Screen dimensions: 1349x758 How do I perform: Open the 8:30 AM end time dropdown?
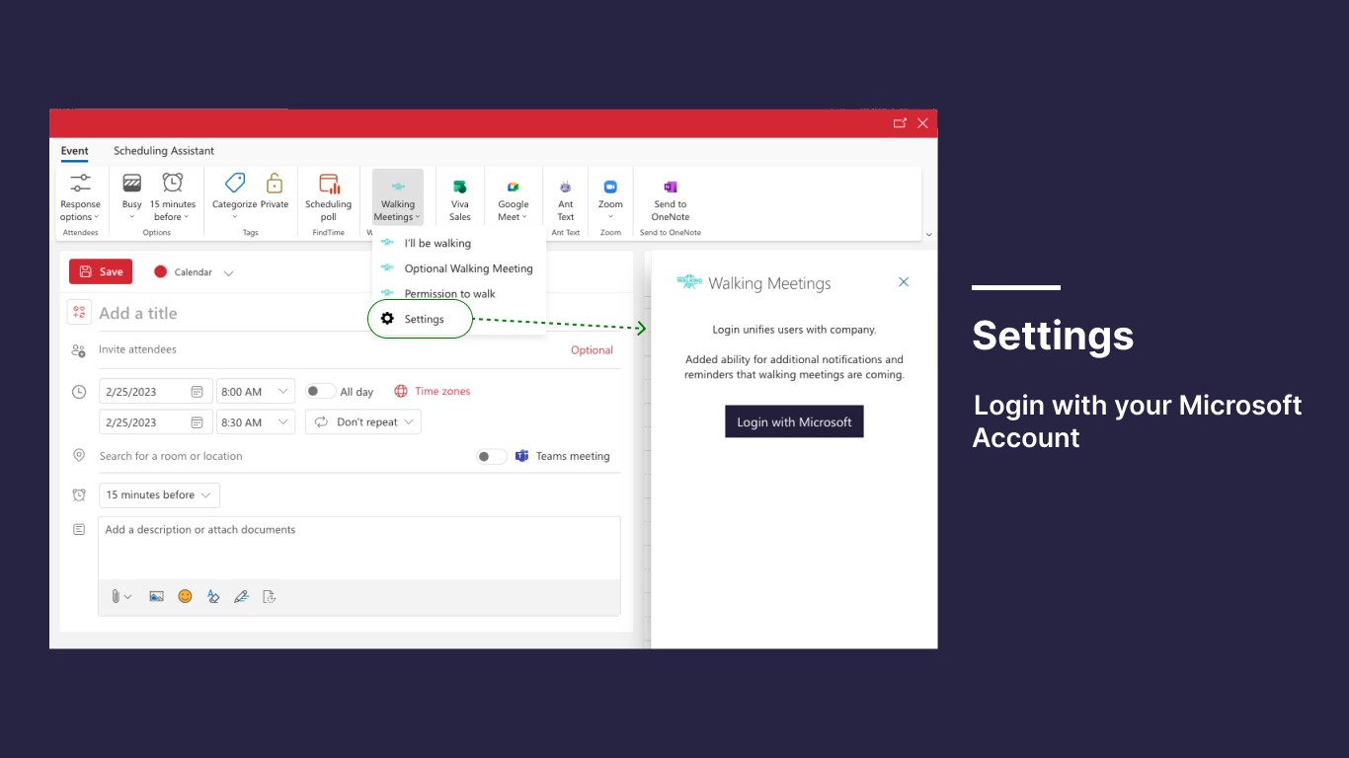pos(256,422)
